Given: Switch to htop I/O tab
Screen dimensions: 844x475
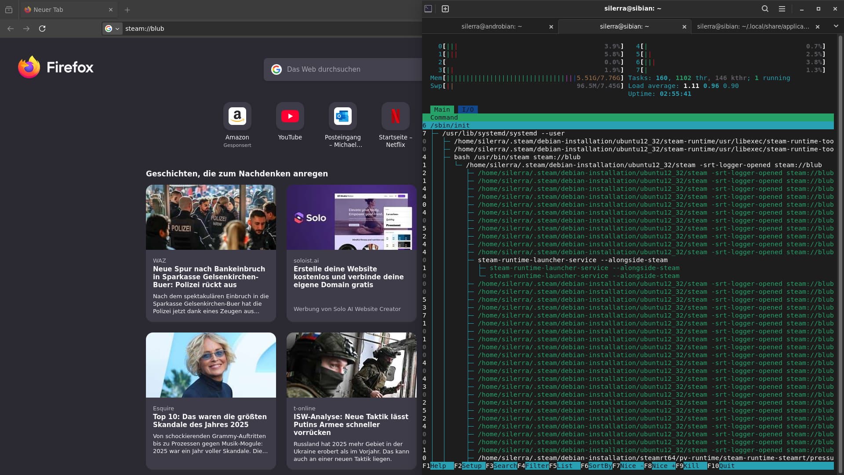Looking at the screenshot, I should [x=468, y=110].
